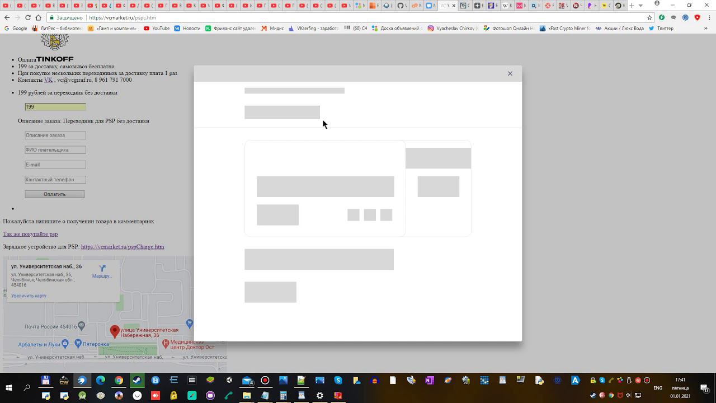Focus the E-mail input field
This screenshot has width=716, height=403.
pos(55,165)
